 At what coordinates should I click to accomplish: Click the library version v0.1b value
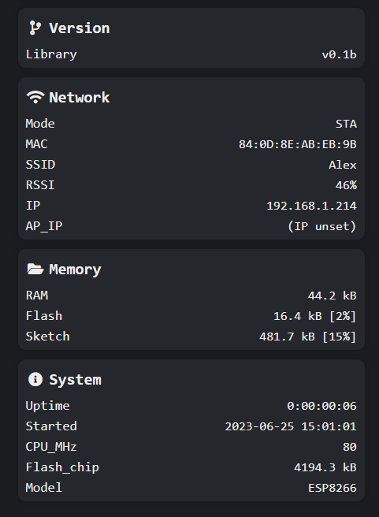tap(339, 54)
